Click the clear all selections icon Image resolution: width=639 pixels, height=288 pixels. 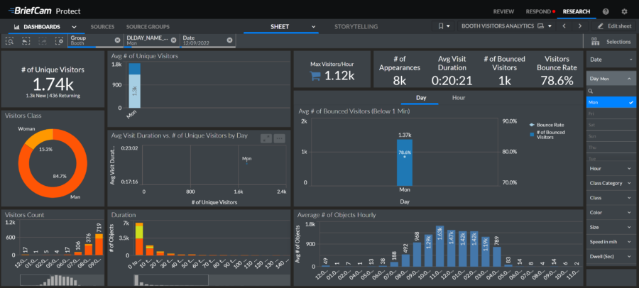point(58,41)
